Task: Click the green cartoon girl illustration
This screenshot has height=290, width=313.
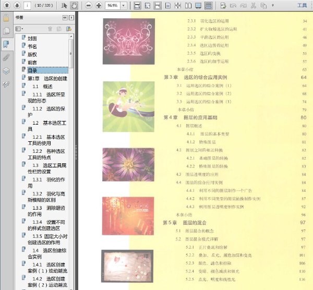Action: pos(128,106)
